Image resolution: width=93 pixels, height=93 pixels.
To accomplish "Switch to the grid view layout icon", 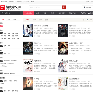I will (88, 20).
